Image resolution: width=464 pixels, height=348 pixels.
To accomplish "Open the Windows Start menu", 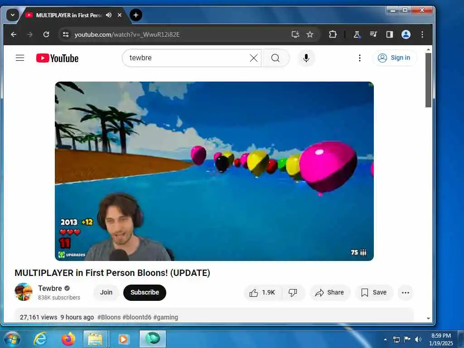I will 12,339.
